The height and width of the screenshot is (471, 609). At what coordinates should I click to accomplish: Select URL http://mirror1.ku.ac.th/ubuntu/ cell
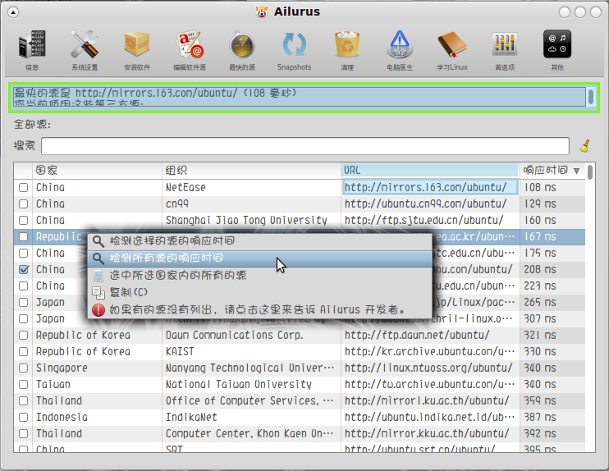430,400
